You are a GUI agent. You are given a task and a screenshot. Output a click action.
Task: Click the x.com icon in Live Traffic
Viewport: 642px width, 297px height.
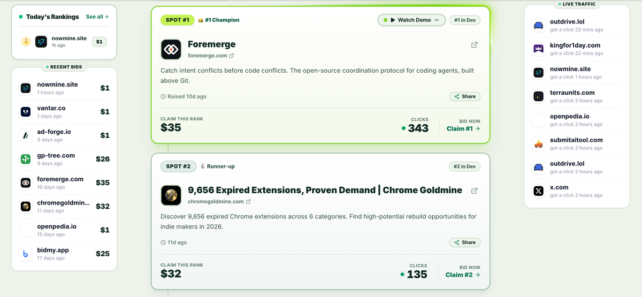(x=539, y=191)
